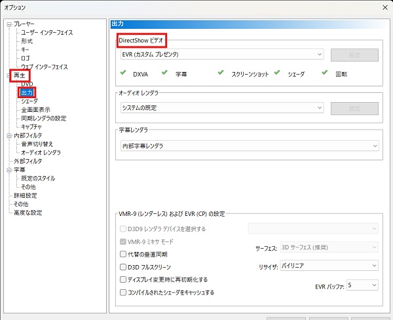Screen dimensions: 393x320
Task: Open the 同期レンダラの設定 page
Action: tap(43, 118)
